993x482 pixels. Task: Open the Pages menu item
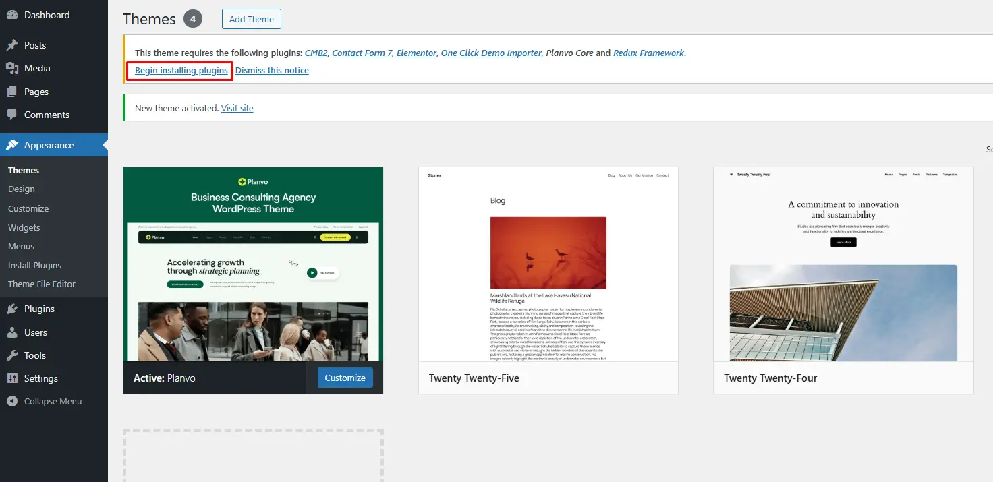[x=54, y=92]
